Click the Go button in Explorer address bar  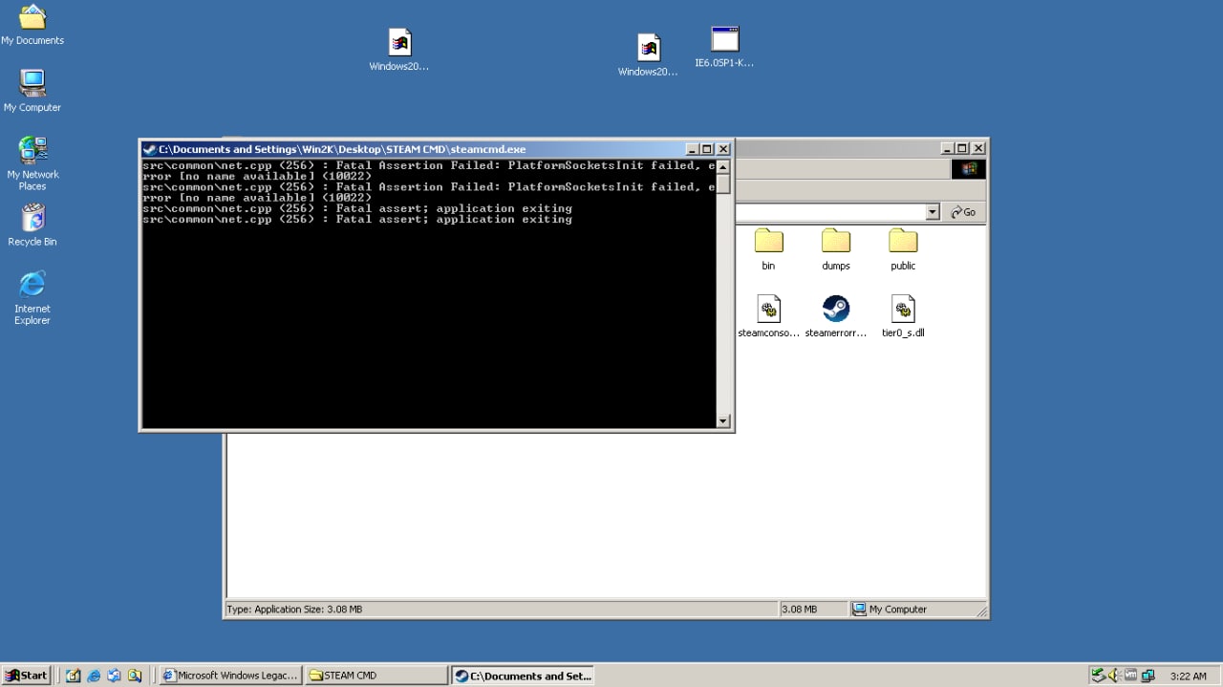(964, 212)
